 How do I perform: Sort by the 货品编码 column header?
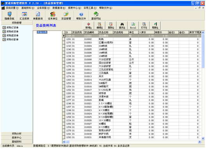(x=91, y=32)
